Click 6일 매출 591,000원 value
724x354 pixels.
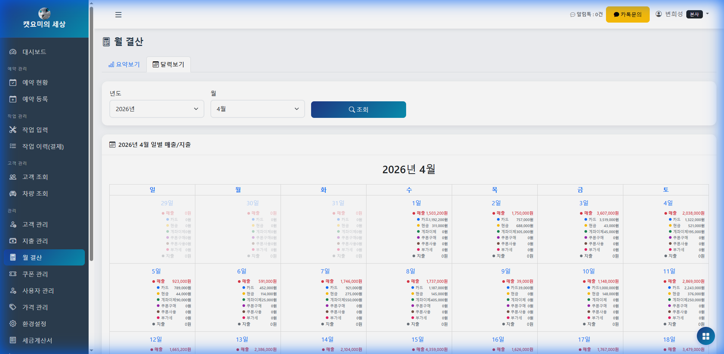click(x=267, y=281)
